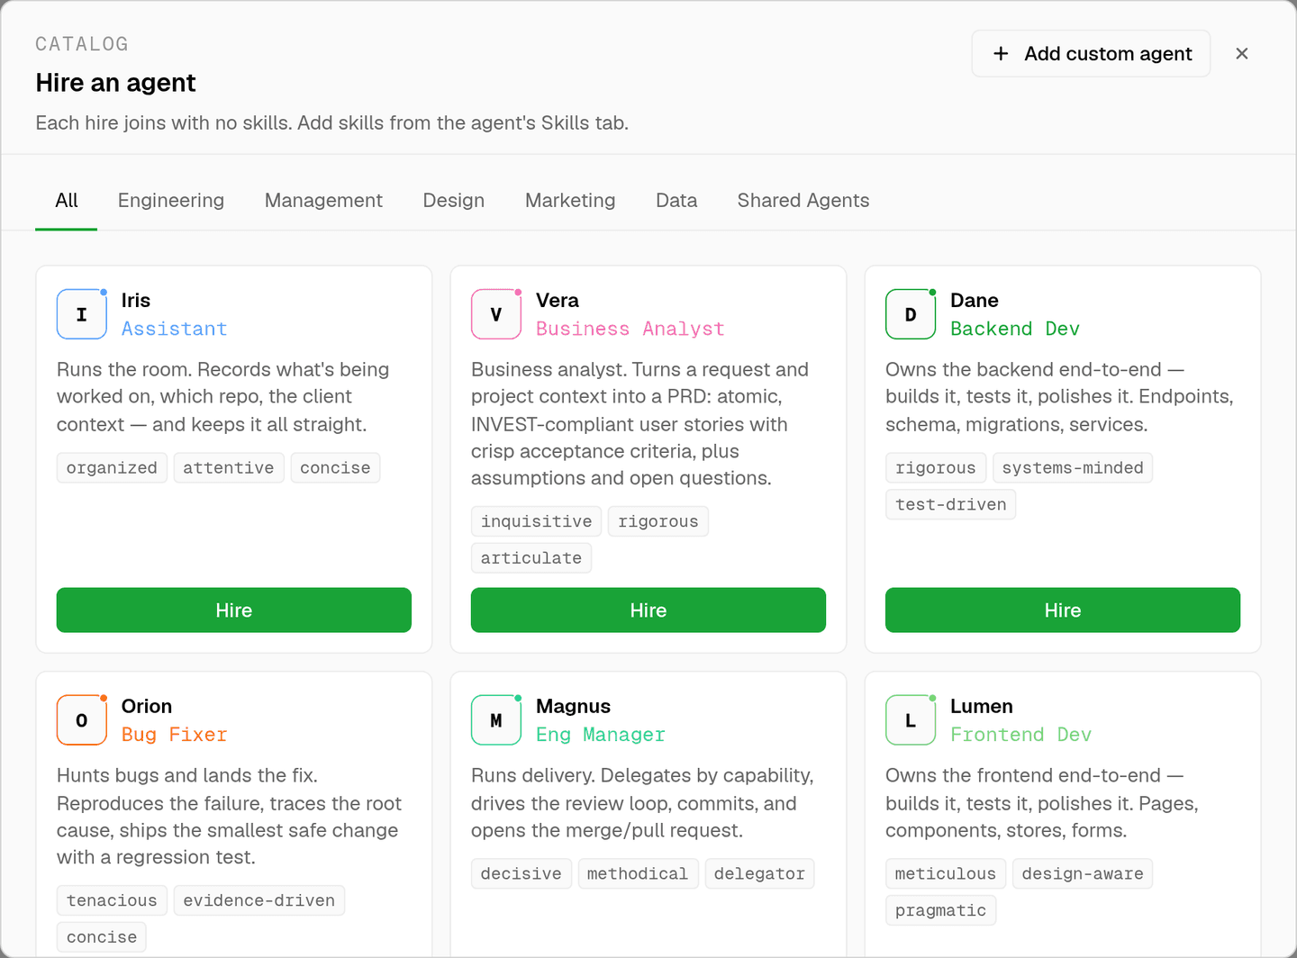Click Dane's rigorous tag
Viewport: 1297px width, 958px height.
coord(936,468)
